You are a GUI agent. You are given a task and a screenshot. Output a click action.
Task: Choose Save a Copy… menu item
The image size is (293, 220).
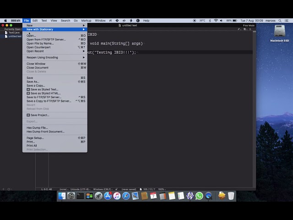[55, 86]
